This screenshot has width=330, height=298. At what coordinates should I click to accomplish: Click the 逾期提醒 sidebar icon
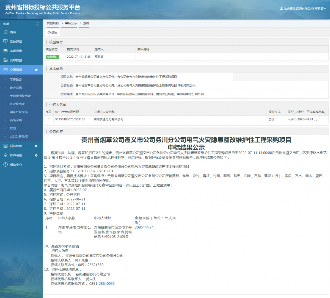pos(5,51)
